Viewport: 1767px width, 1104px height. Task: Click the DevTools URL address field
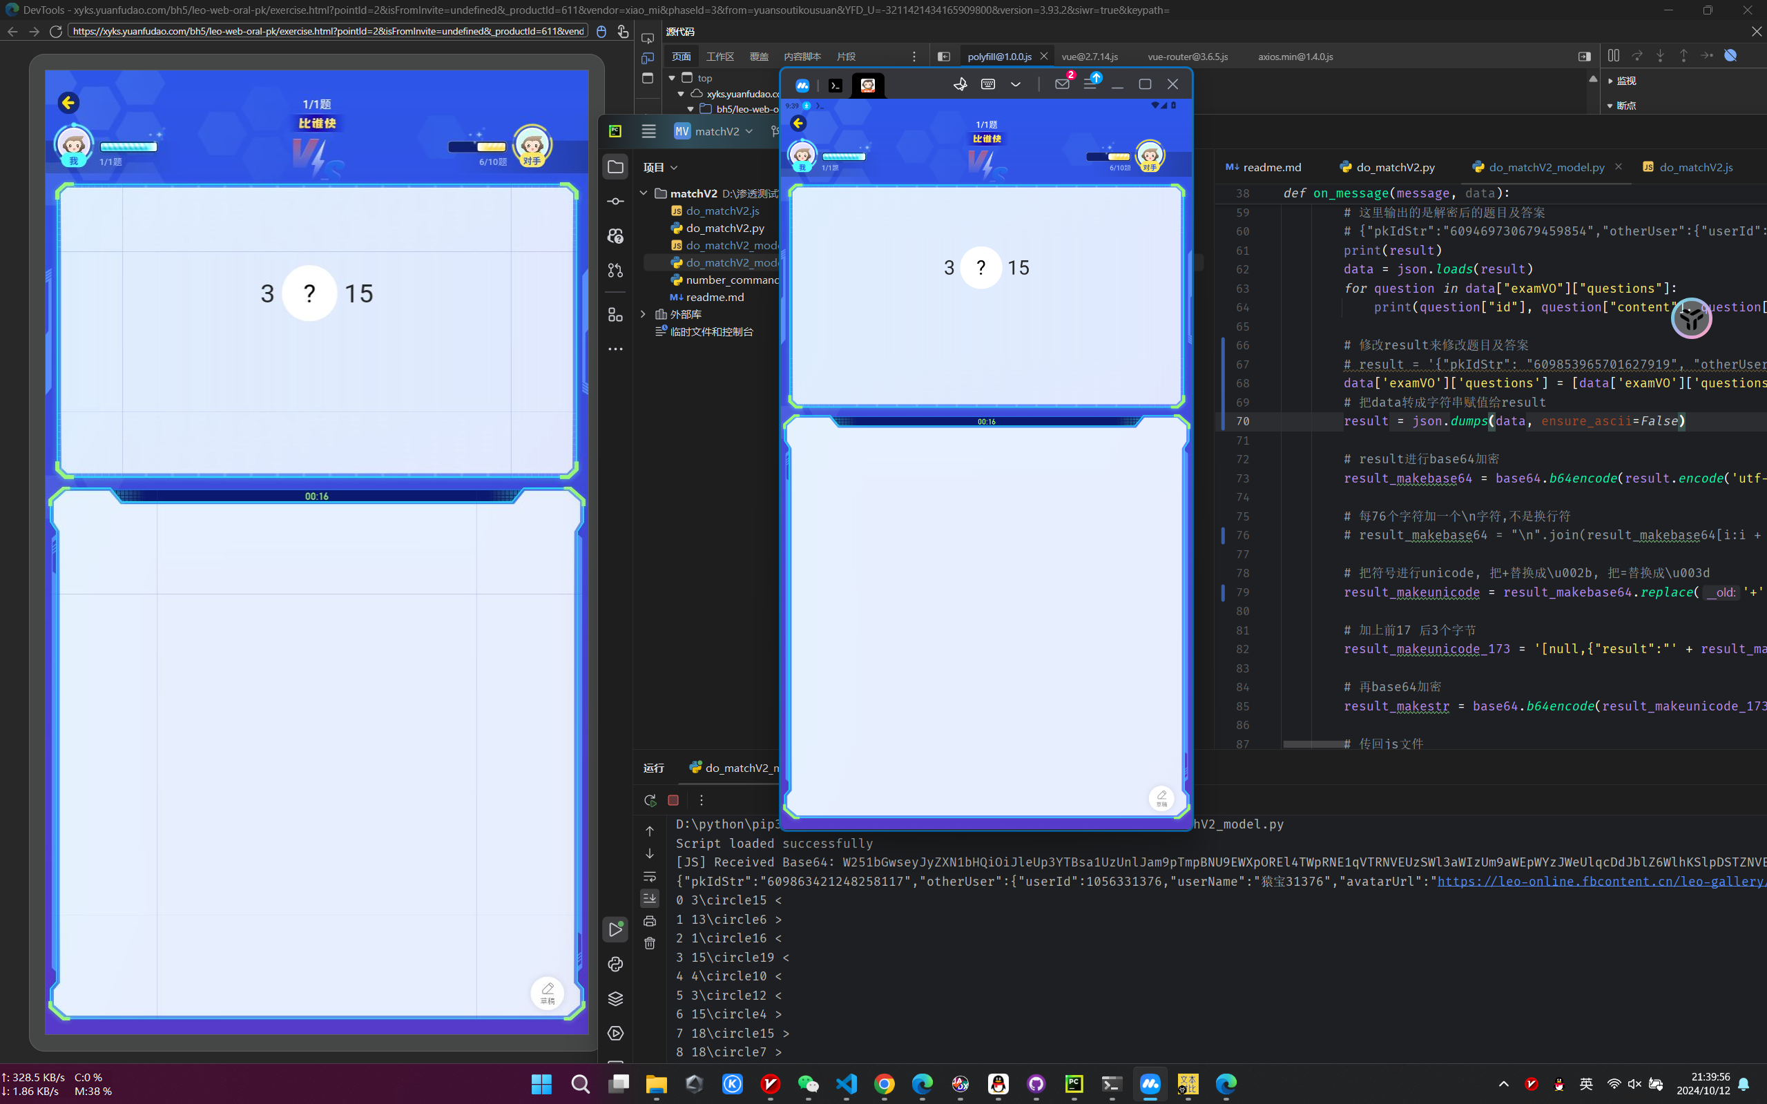(x=329, y=31)
